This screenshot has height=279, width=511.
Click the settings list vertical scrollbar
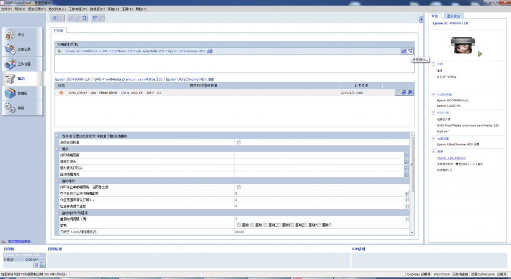tap(412, 184)
